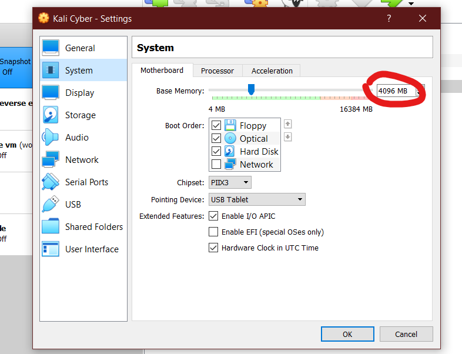The height and width of the screenshot is (354, 462).
Task: Uncheck Floppy in boot order
Action: tap(216, 125)
